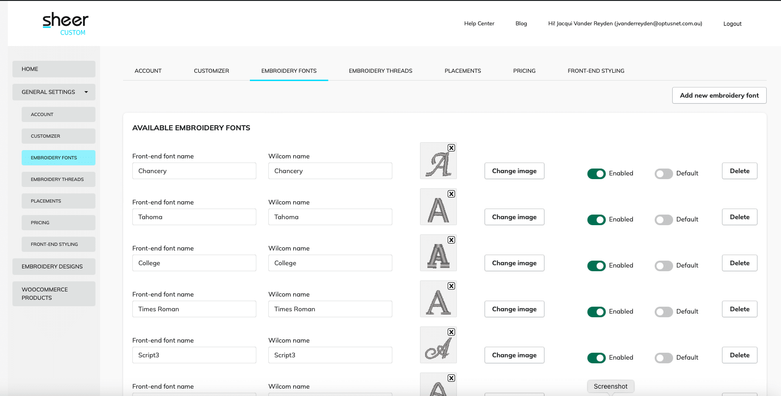Viewport: 781px width, 396px height.
Task: Open Embroidery Threads in the sidebar
Action: point(59,180)
